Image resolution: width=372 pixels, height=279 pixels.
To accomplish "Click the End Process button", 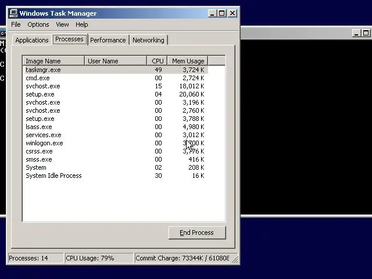I will tap(197, 233).
